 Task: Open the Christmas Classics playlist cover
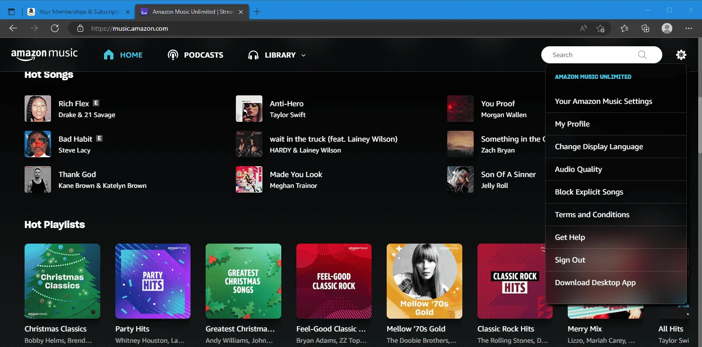(x=62, y=281)
